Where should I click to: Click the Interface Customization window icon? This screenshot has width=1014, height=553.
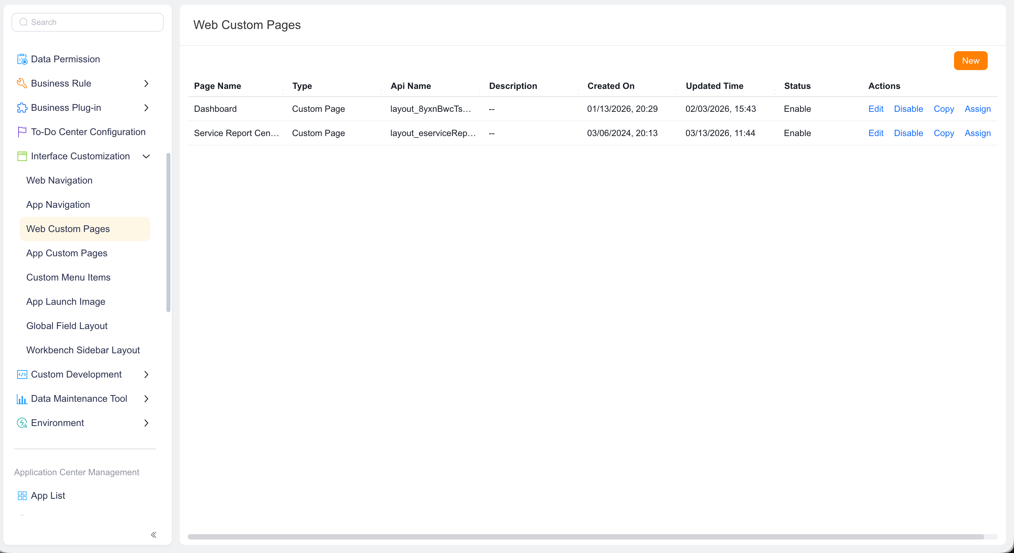point(22,156)
